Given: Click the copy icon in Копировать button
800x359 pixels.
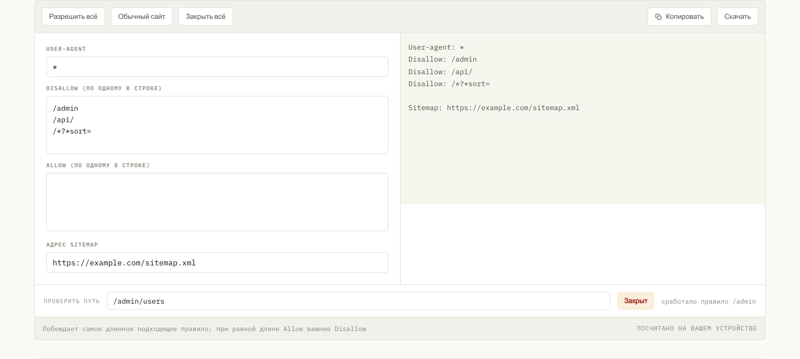Looking at the screenshot, I should pyautogui.click(x=658, y=17).
